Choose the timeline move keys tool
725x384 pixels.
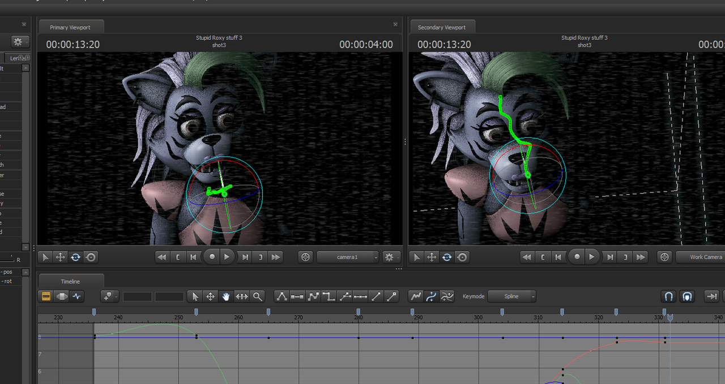click(210, 296)
